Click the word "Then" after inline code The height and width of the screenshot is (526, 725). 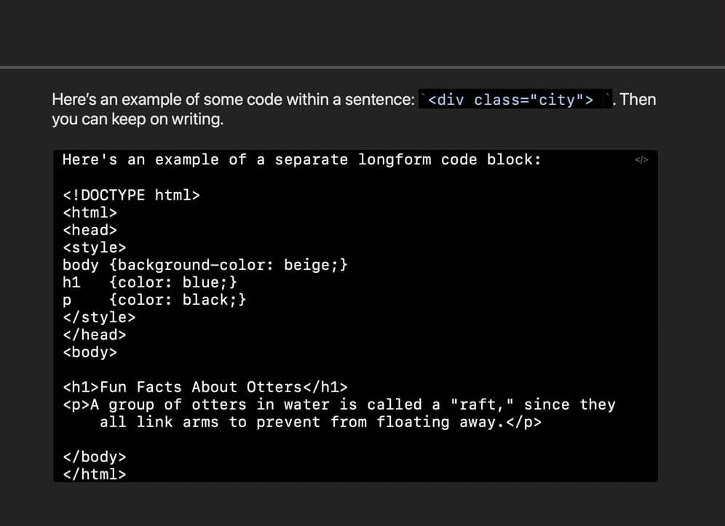(x=638, y=100)
